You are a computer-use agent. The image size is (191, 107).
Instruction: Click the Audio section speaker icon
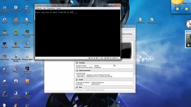(77, 80)
